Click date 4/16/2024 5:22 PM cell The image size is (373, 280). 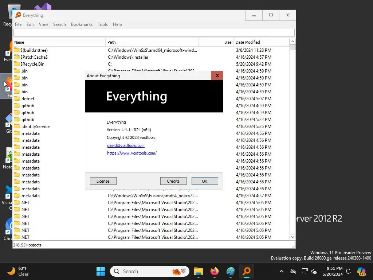(x=254, y=119)
